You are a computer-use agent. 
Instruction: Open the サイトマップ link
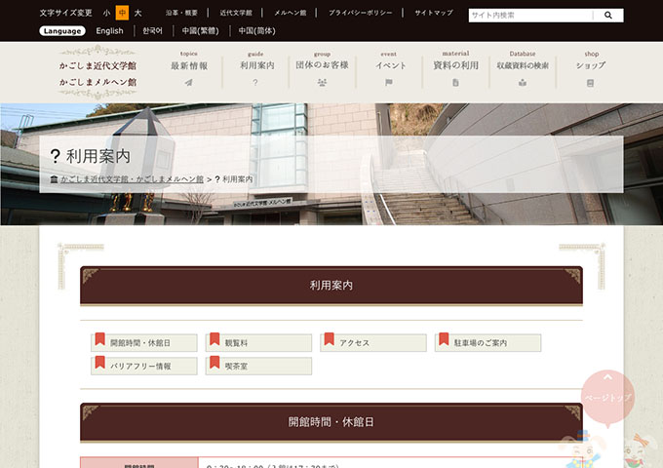pyautogui.click(x=434, y=13)
